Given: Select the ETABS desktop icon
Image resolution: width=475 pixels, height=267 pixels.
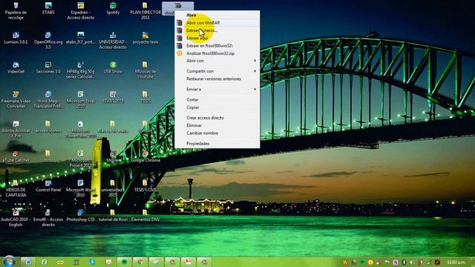Looking at the screenshot, I should (48, 8).
